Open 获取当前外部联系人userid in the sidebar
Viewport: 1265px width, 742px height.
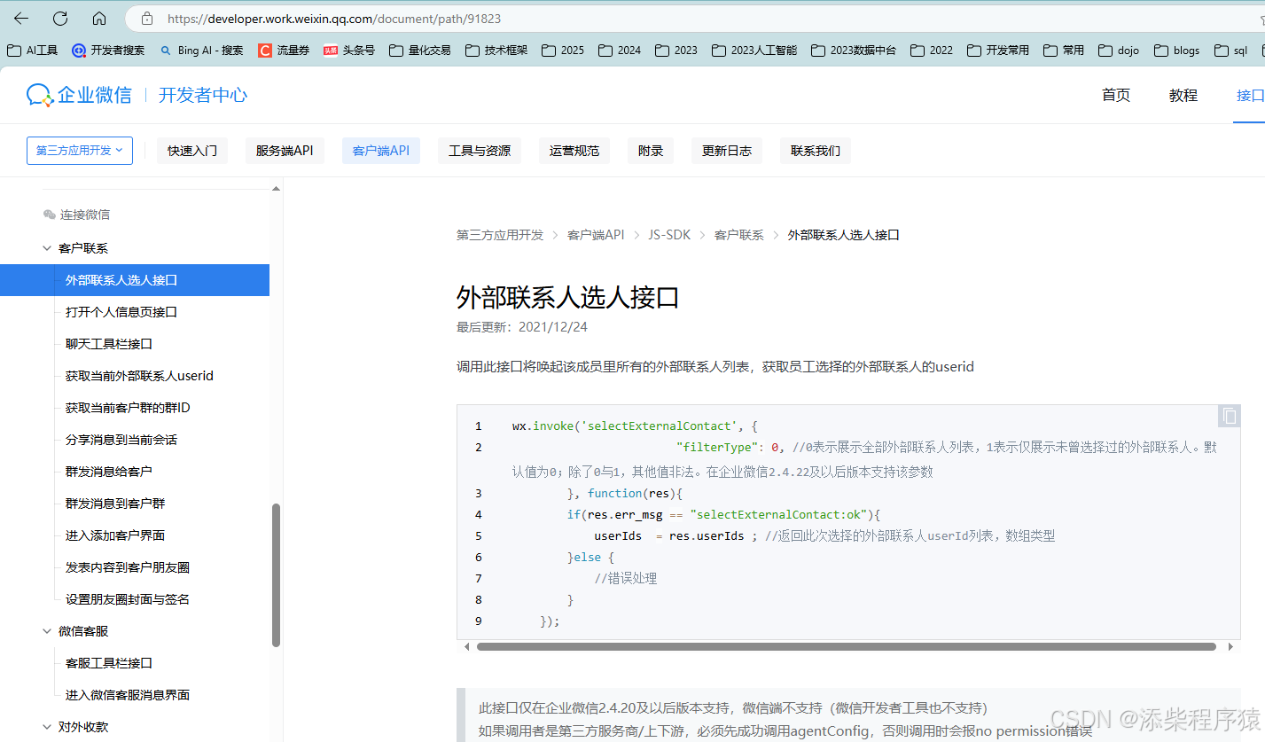(x=139, y=376)
